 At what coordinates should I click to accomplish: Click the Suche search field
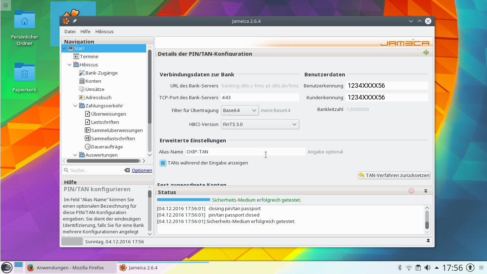tap(96, 170)
